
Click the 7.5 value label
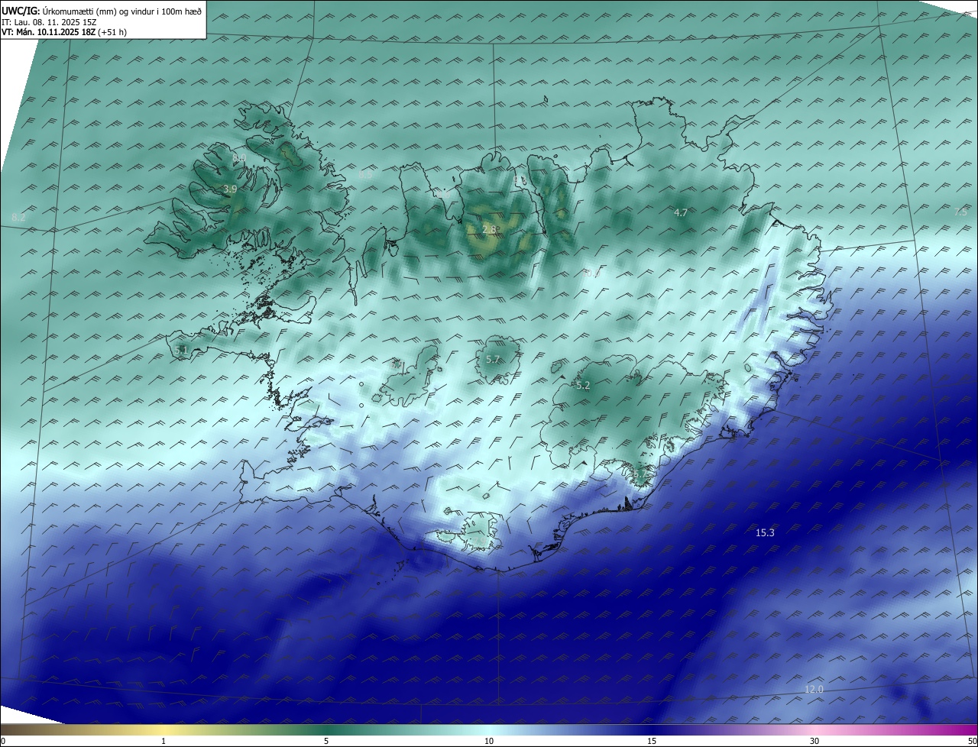click(x=961, y=212)
